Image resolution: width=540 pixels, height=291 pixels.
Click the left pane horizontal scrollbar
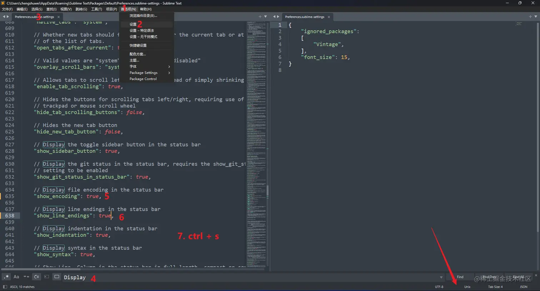[x=41, y=269]
